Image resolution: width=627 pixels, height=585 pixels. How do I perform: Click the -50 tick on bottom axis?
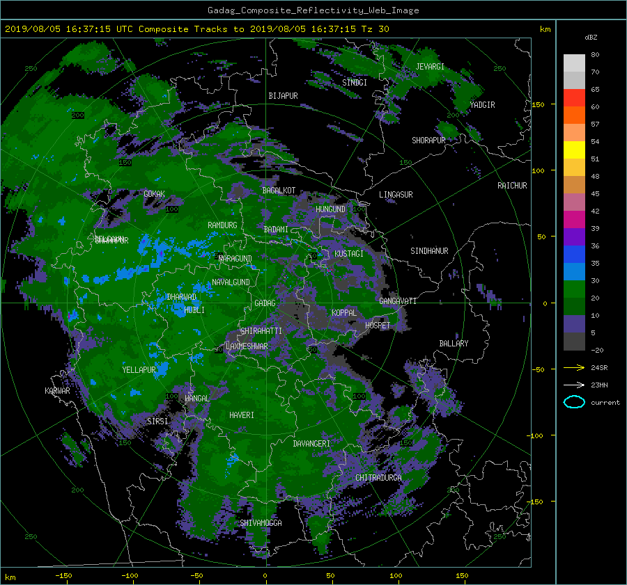[196, 576]
